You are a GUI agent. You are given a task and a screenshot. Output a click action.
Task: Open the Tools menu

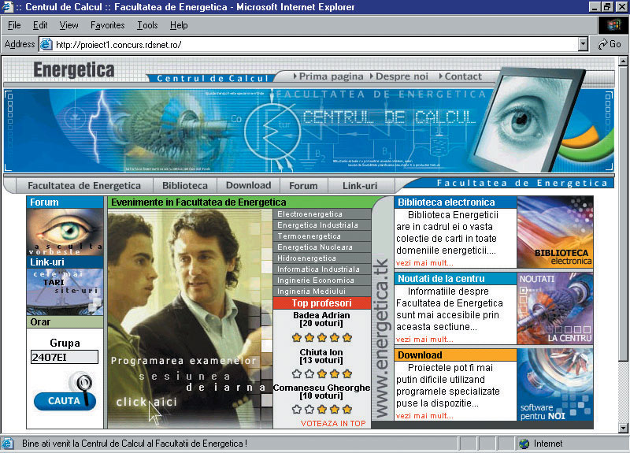tap(147, 25)
